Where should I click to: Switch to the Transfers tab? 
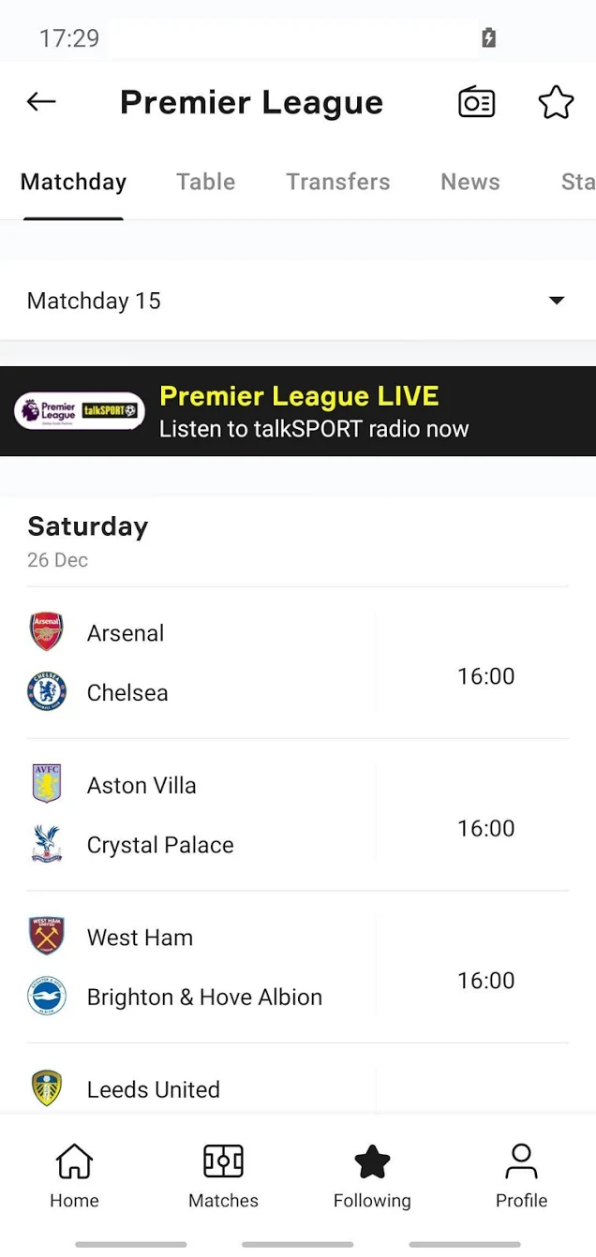click(x=338, y=182)
